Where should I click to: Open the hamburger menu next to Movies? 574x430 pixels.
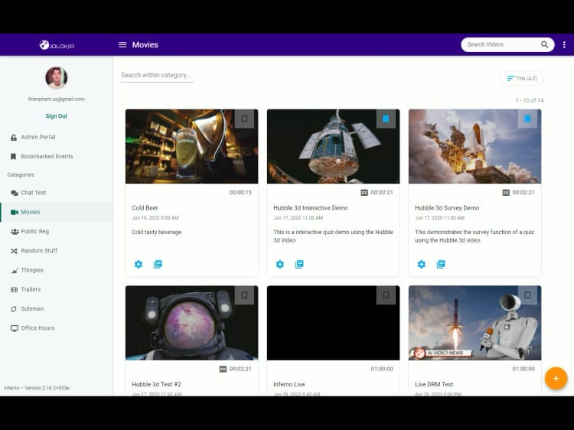click(x=122, y=45)
